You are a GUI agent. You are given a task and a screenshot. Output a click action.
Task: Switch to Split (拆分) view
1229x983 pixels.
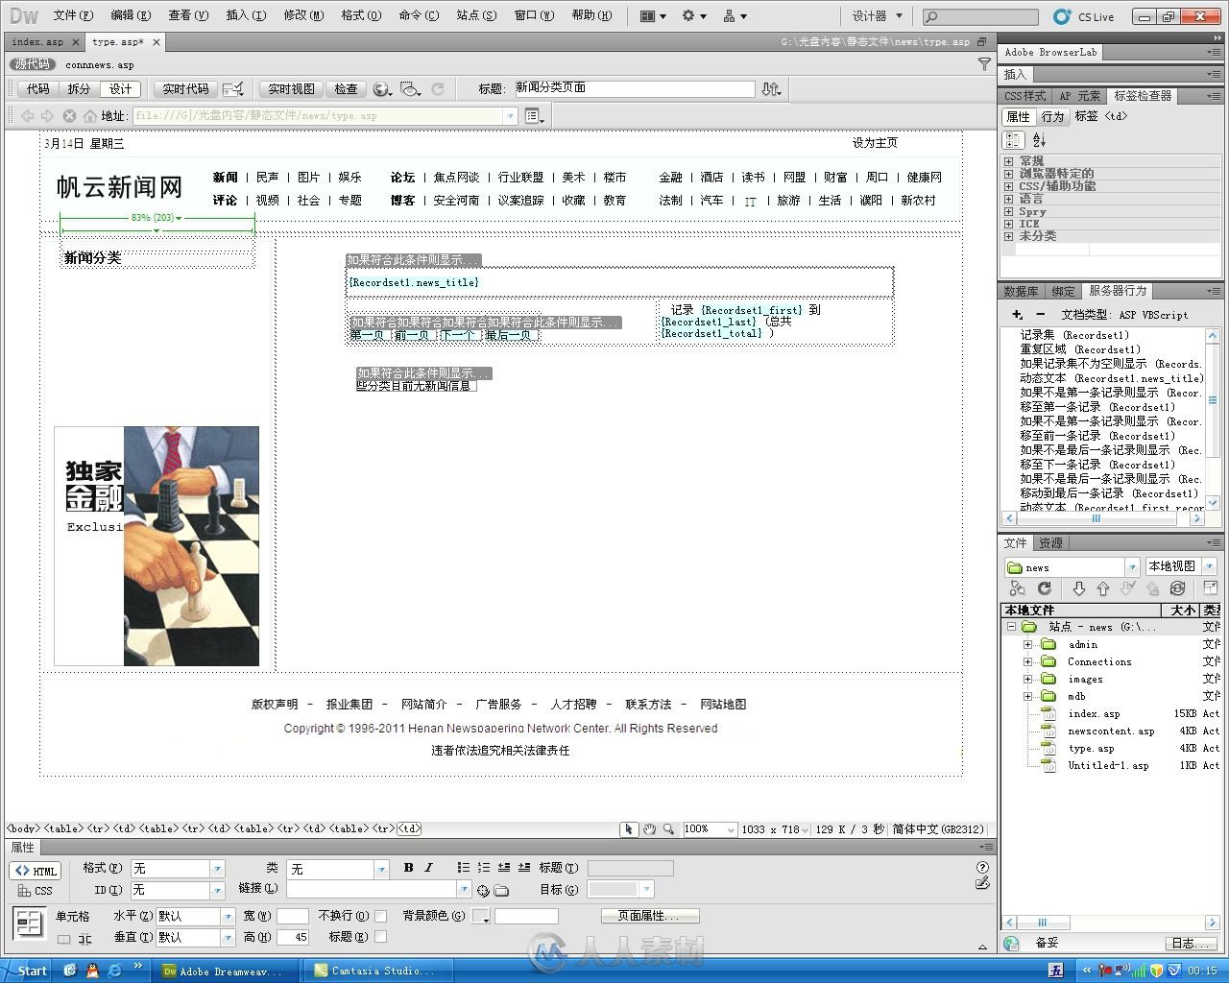pyautogui.click(x=79, y=89)
